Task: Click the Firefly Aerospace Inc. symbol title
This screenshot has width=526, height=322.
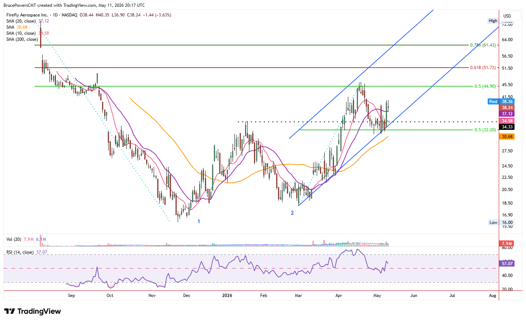Action: coord(27,15)
